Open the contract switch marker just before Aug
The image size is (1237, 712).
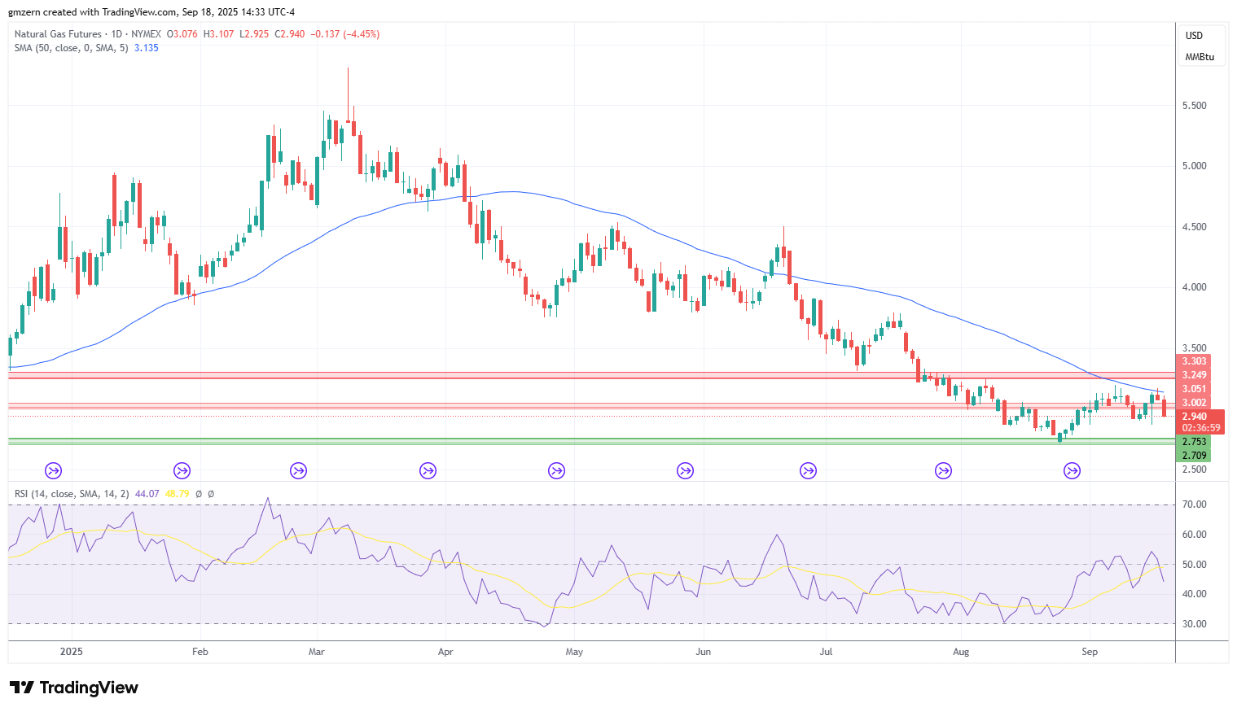[x=943, y=470]
